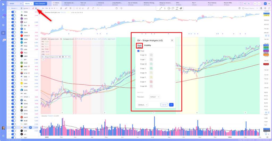The height and width of the screenshot is (141, 272).
Task: Open the template Defaults dropdown at dialog bottom
Action: (x=143, y=105)
